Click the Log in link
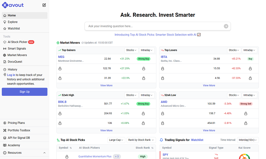Image resolution: width=266 pixels, height=159 pixels. pos(11,75)
